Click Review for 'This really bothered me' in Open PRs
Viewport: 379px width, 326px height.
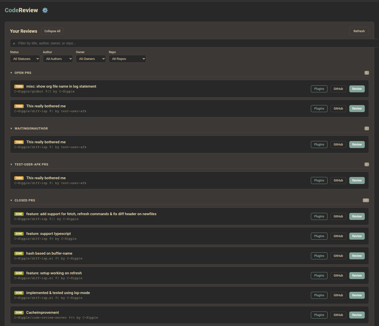(x=357, y=109)
